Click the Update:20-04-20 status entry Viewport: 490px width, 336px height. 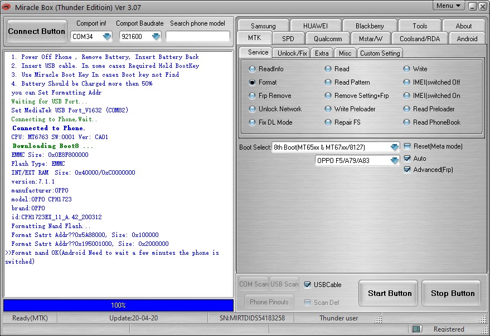point(133,318)
